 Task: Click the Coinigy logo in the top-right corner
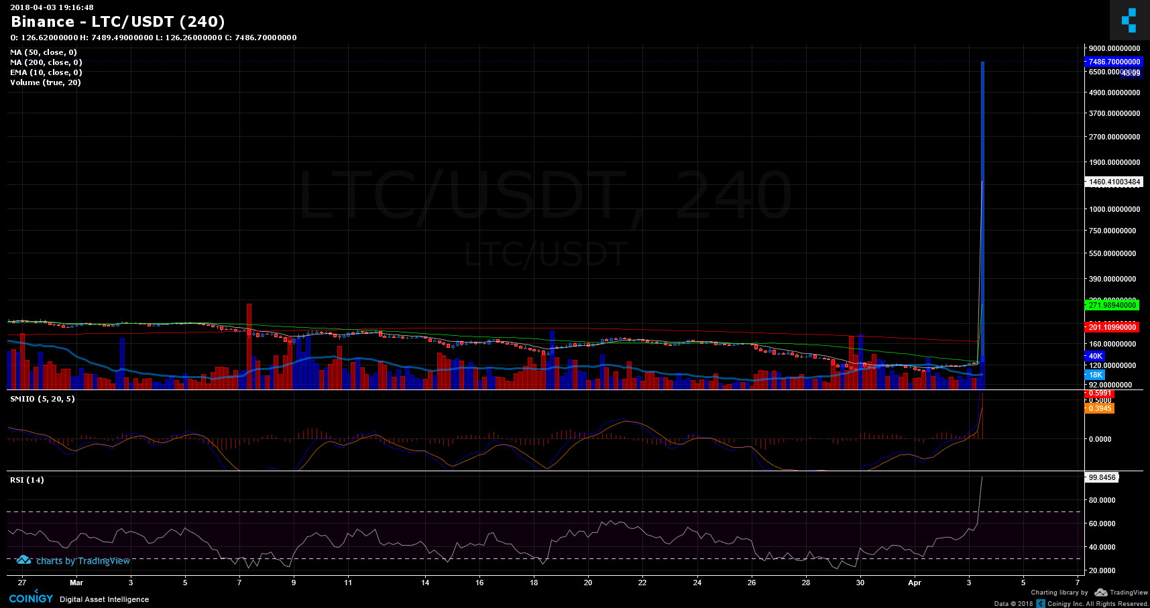[x=1129, y=21]
